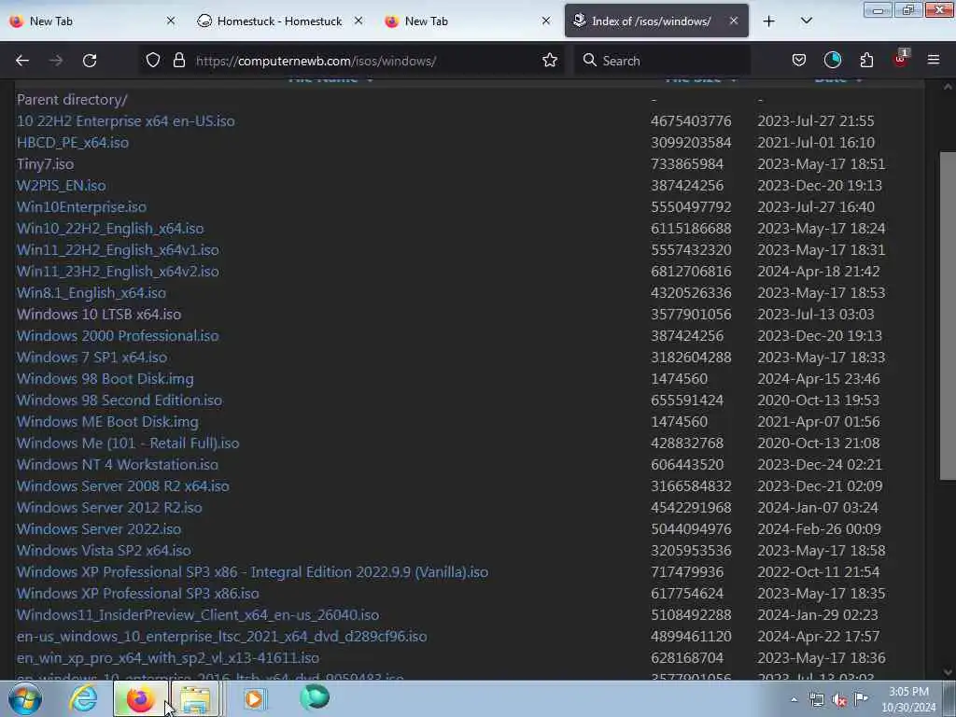This screenshot has height=717, width=956.
Task: Reload the page with the refresh icon
Action: pyautogui.click(x=90, y=61)
